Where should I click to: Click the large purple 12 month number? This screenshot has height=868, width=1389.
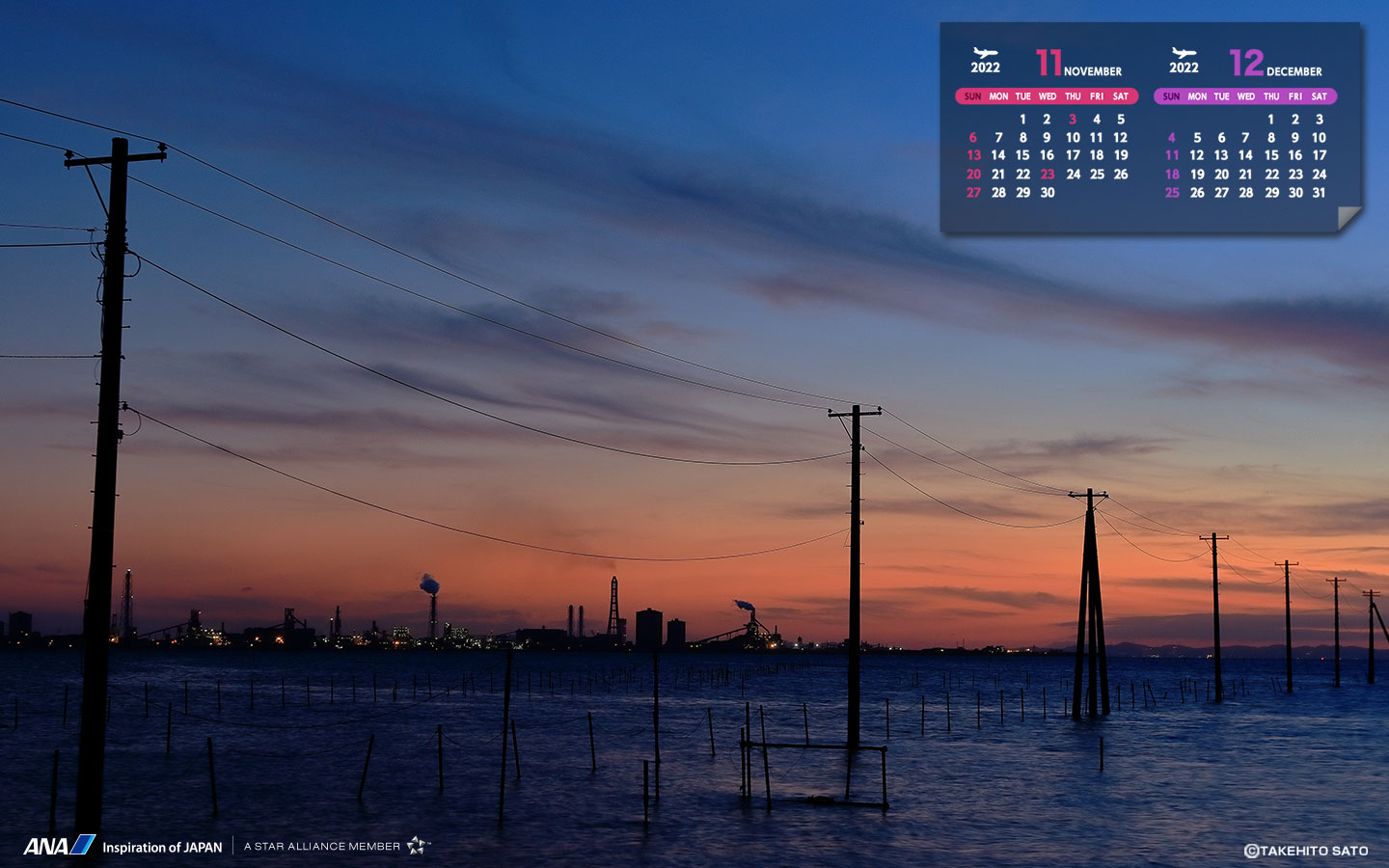pyautogui.click(x=1246, y=63)
